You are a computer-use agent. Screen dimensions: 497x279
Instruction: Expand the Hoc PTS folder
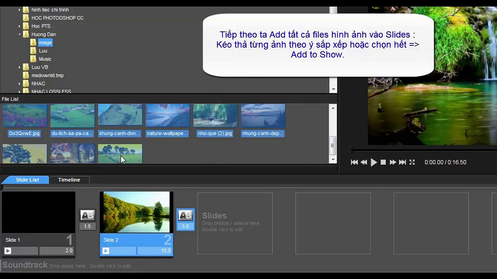[19, 26]
